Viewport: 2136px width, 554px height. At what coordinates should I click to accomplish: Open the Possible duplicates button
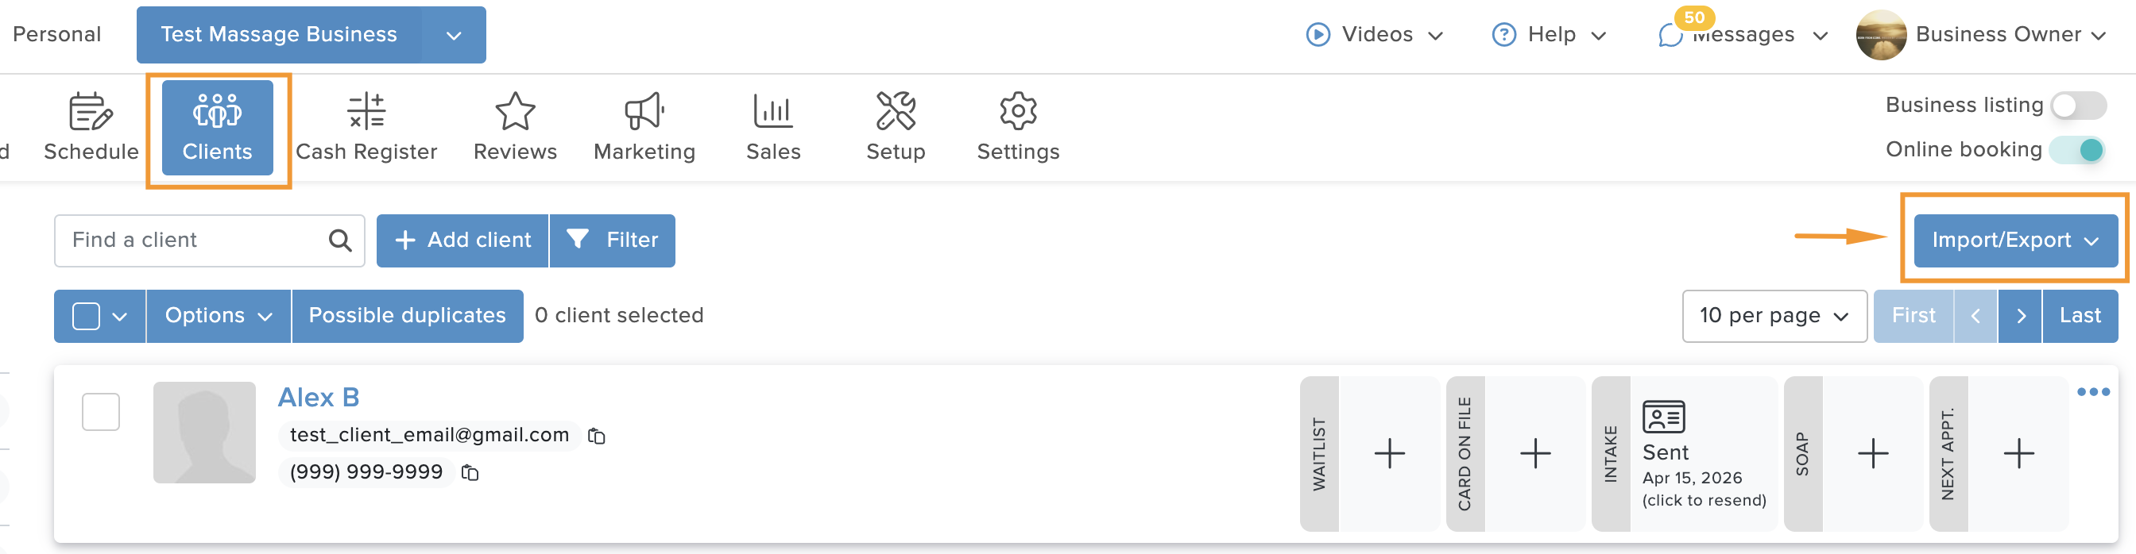tap(407, 316)
